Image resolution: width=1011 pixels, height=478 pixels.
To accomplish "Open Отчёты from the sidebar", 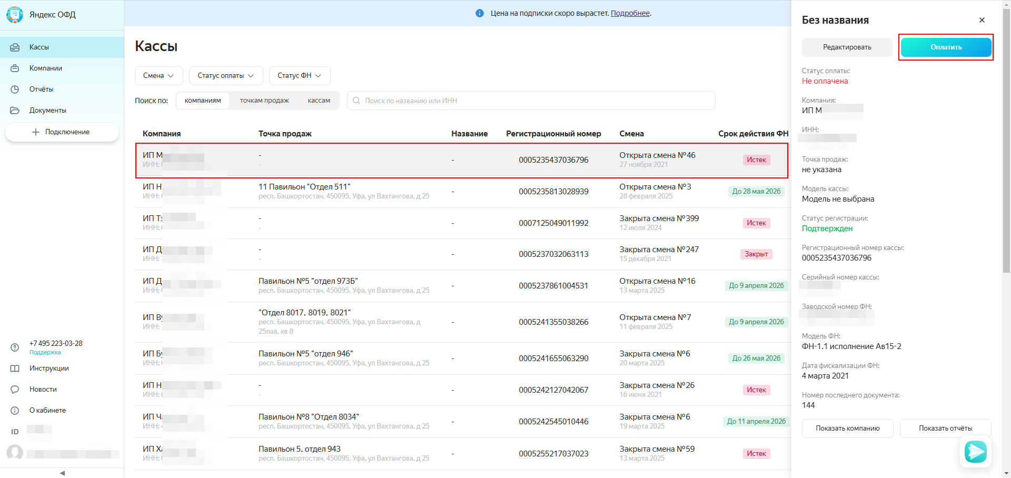I will [41, 89].
